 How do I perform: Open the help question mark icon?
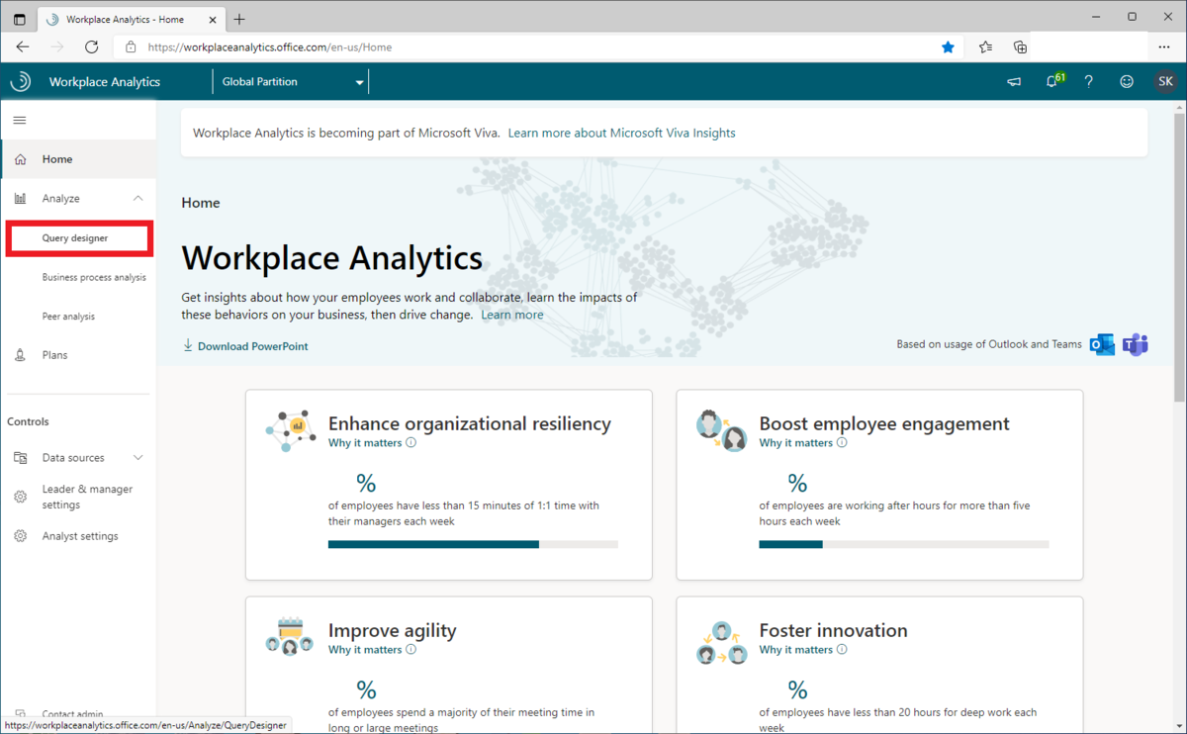point(1089,82)
